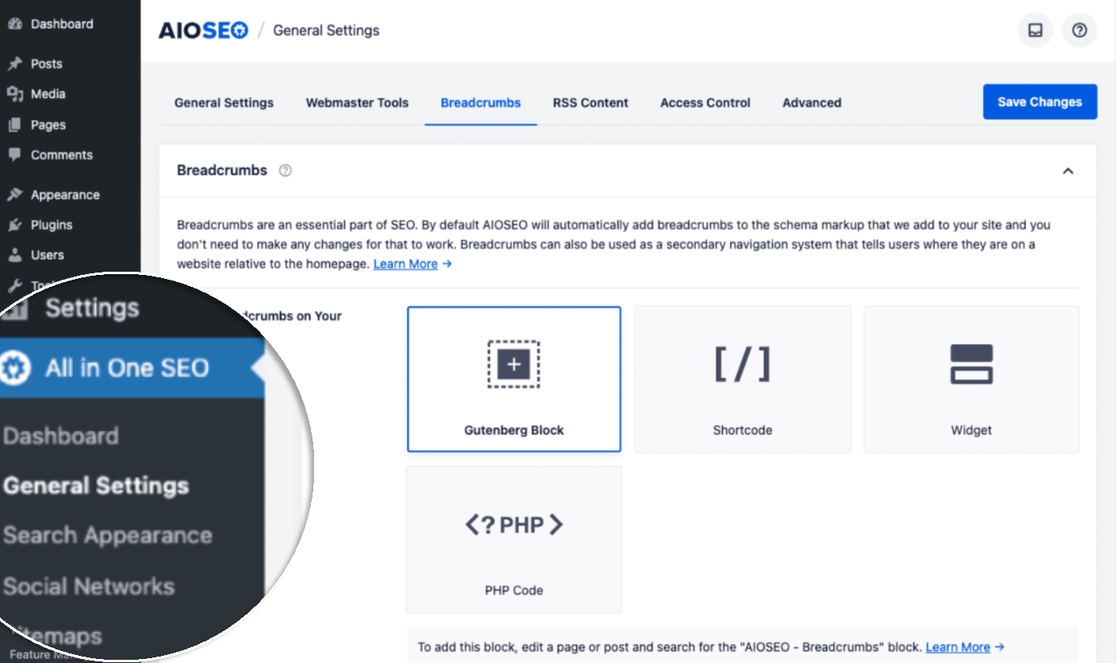Click the All in One SEO gear icon

click(16, 368)
